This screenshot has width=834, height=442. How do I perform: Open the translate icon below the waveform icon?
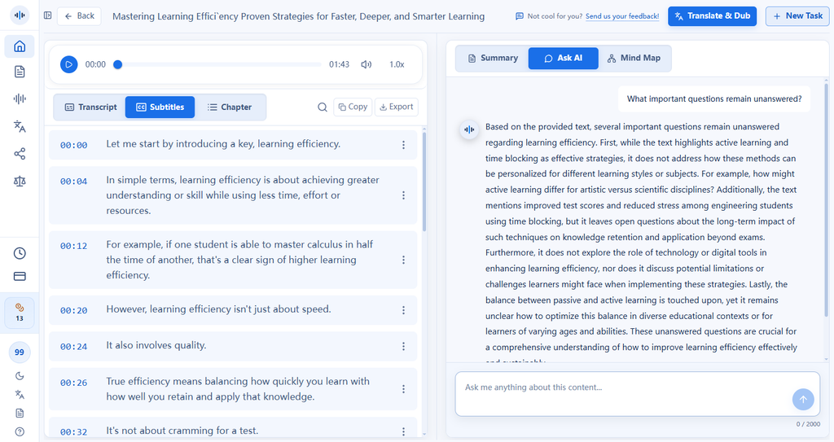tap(20, 126)
